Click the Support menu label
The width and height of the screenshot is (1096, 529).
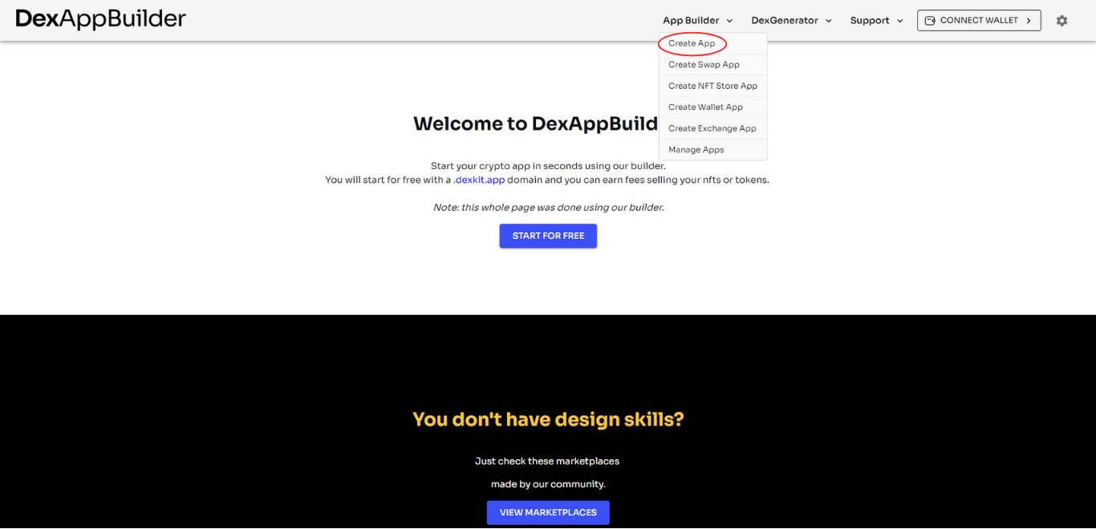coord(869,20)
